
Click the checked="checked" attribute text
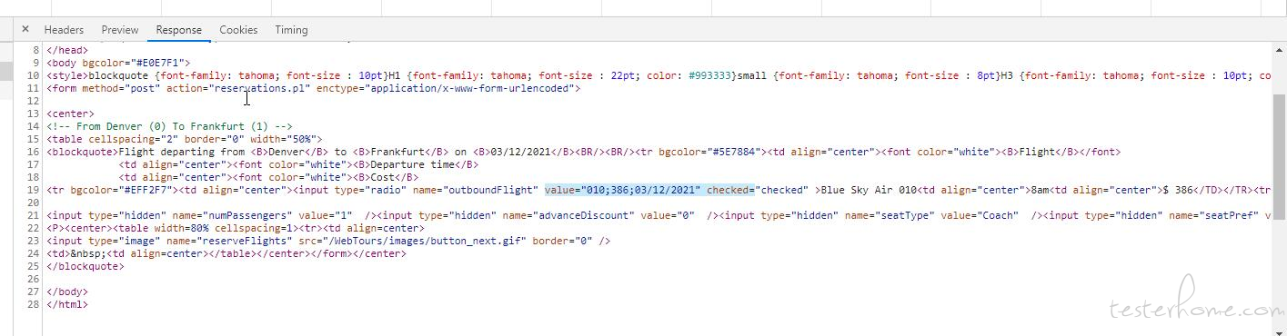point(758,191)
